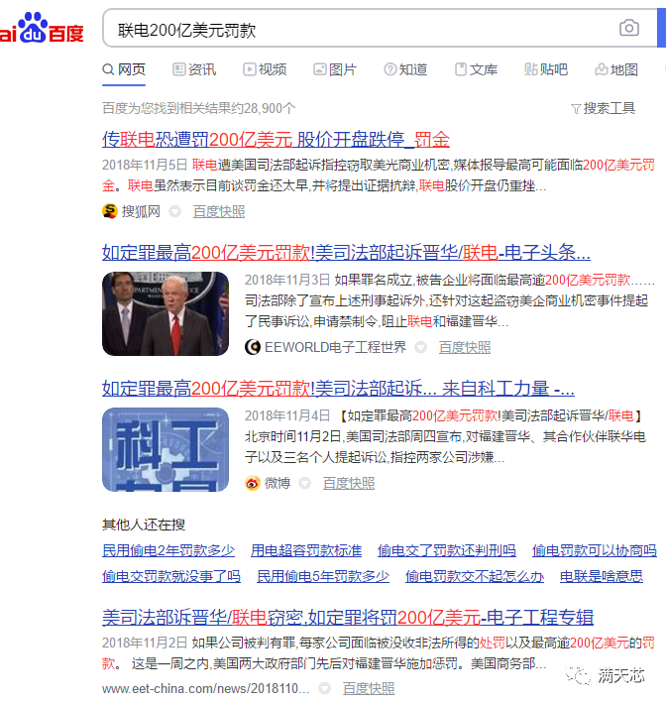Click the 科工 thumbnail image

click(166, 449)
